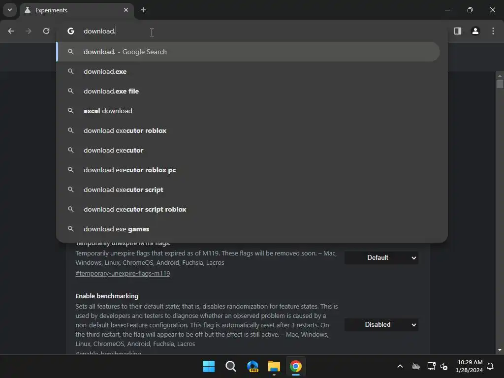Screen dimensions: 504x378
Task: Open the network status tray icon
Action: [x=431, y=366]
